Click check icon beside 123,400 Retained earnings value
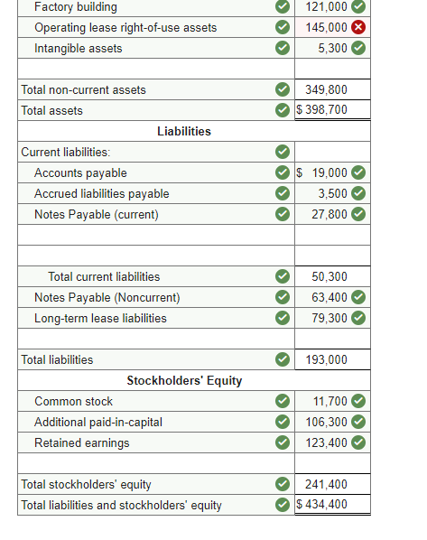This screenshot has width=427, height=540. (358, 442)
